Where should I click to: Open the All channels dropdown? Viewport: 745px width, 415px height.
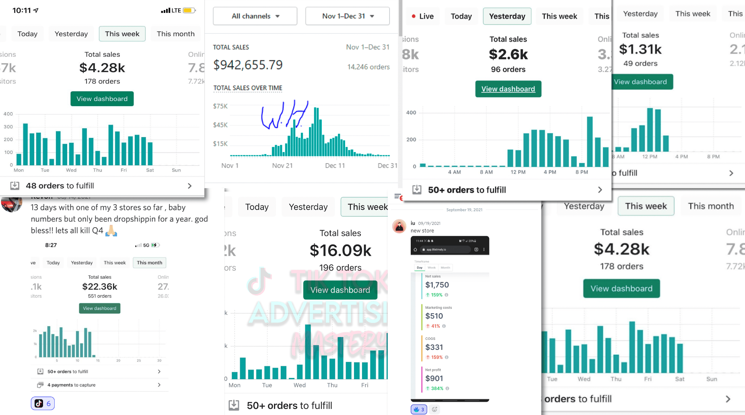click(255, 16)
